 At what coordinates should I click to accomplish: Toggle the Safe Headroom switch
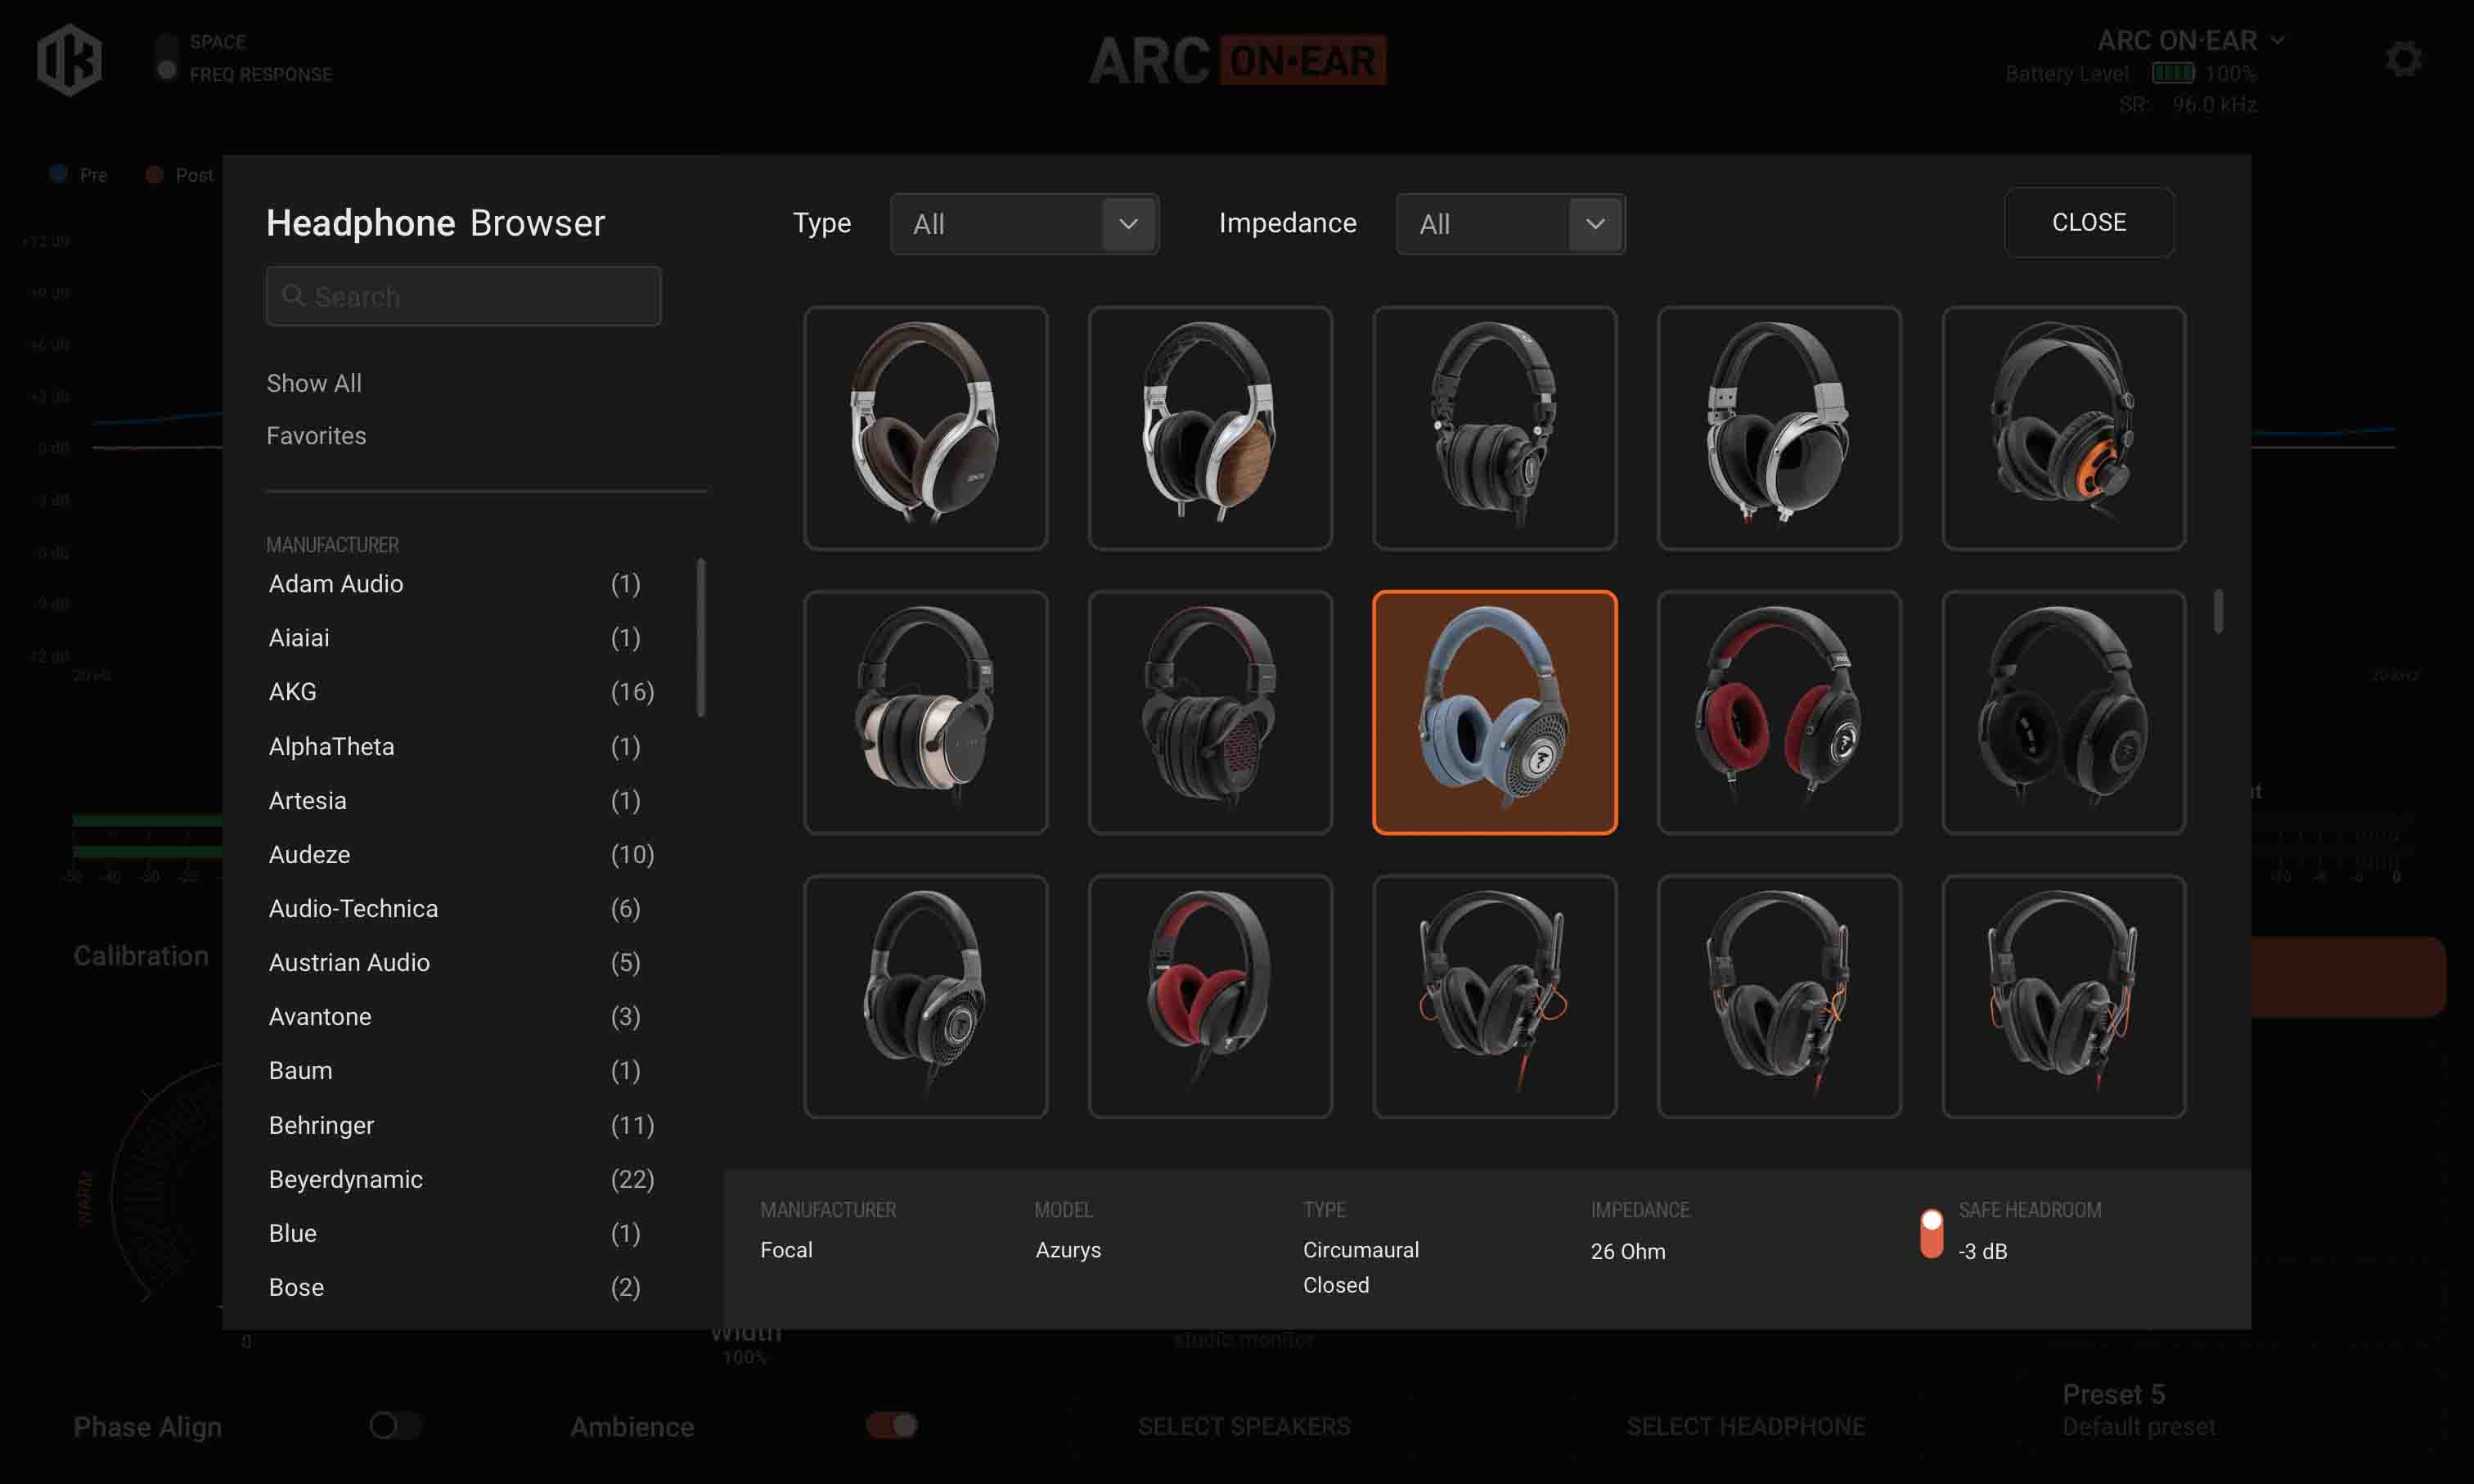[1931, 1234]
